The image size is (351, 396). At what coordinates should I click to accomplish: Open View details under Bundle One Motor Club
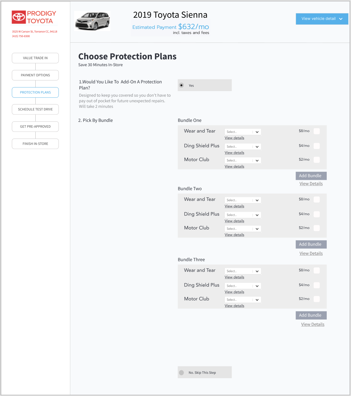[234, 166]
